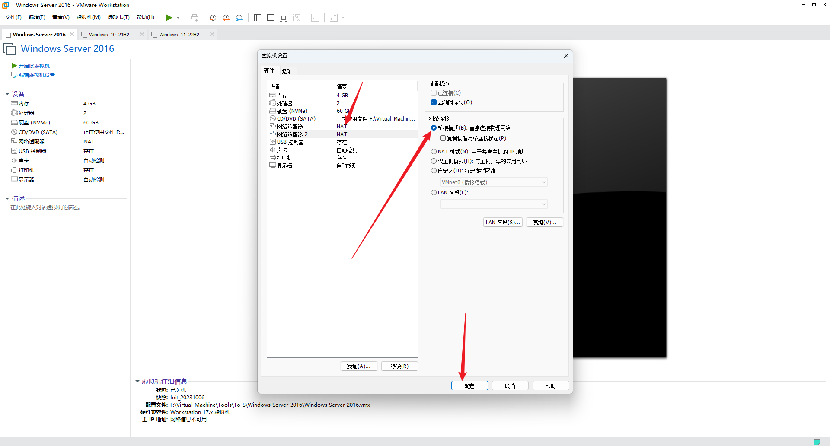
Task: Click the console view toolbar icon
Action: (316, 18)
